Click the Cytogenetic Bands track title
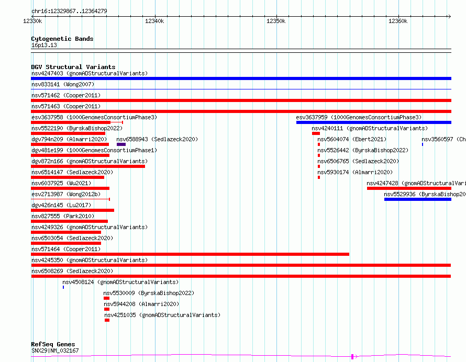 click(x=62, y=39)
